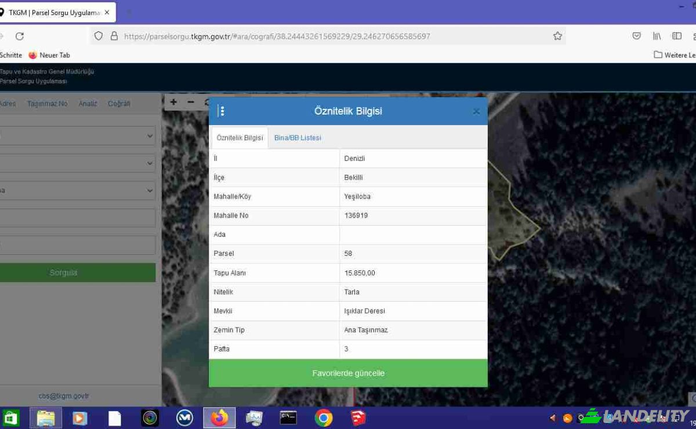
Task: Save page to Pocket
Action: pyautogui.click(x=636, y=36)
